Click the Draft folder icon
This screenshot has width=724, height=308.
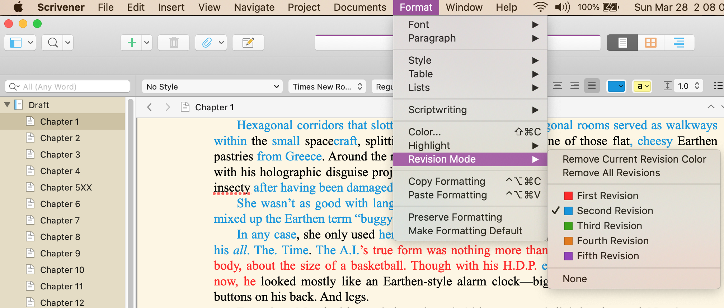pos(19,105)
